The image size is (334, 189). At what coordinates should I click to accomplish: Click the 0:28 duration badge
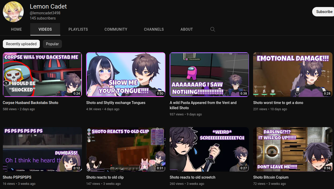(x=327, y=94)
